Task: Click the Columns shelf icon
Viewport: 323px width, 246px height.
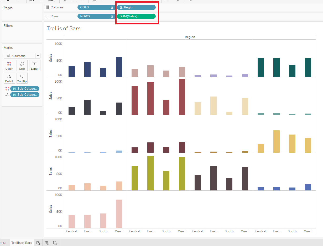Action: point(47,7)
